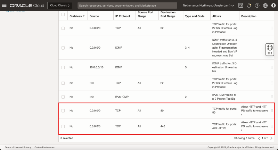Open the Terms of Use and Privacy link
Image resolution: width=278 pixels, height=150 pixels.
[18, 147]
